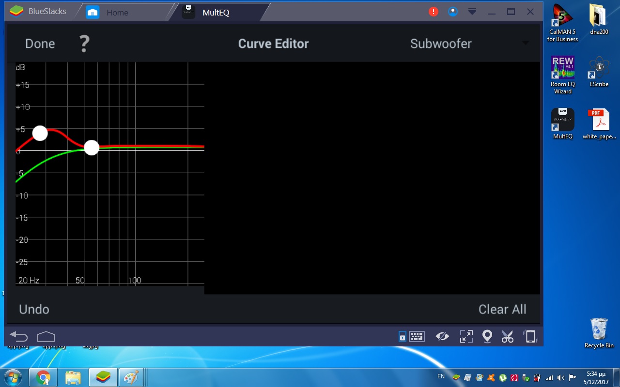
Task: Tap the Done button
Action: click(x=40, y=44)
